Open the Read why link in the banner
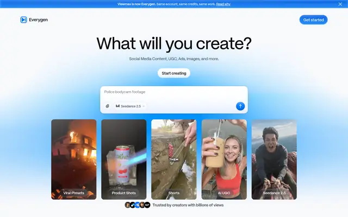The image size is (348, 217). point(223,4)
